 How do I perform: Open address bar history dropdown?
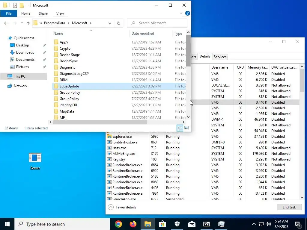[x=110, y=23]
